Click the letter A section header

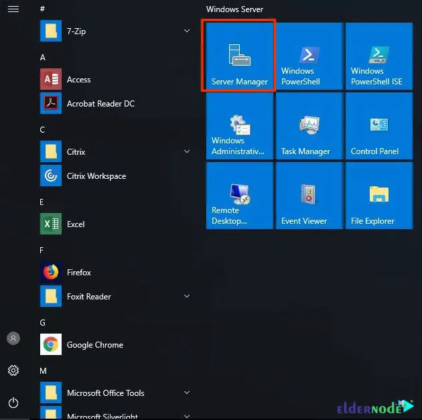(42, 58)
